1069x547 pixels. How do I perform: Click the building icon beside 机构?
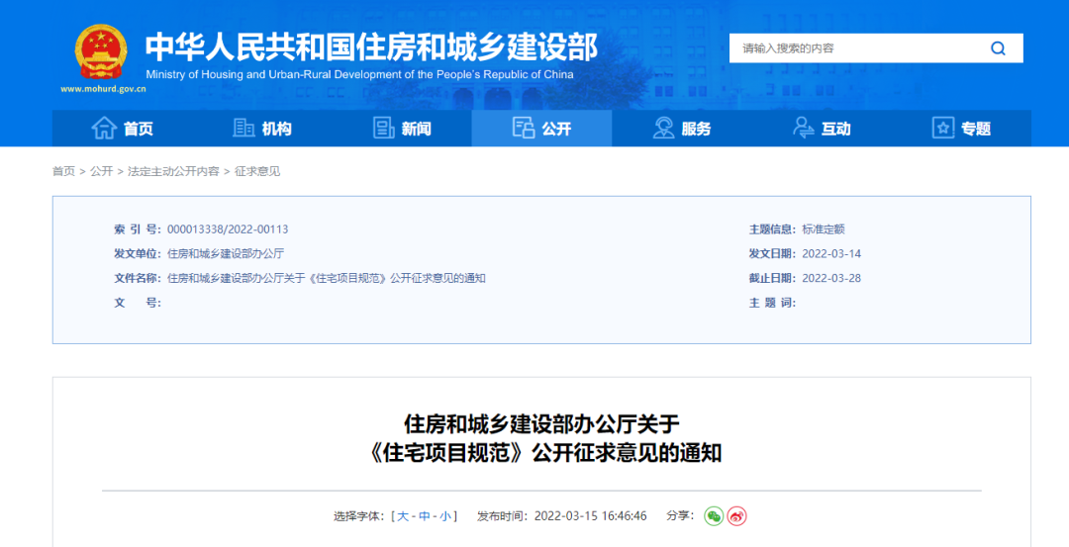[243, 129]
